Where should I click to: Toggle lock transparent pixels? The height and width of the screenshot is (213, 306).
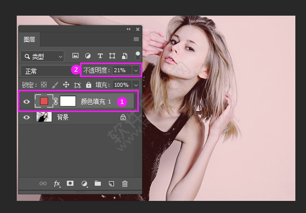tap(44, 85)
